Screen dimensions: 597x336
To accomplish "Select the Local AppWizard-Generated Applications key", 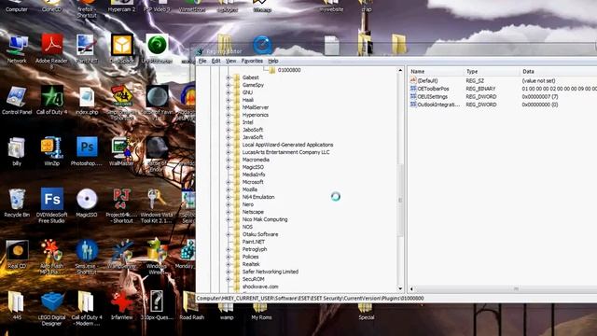I will (x=288, y=145).
